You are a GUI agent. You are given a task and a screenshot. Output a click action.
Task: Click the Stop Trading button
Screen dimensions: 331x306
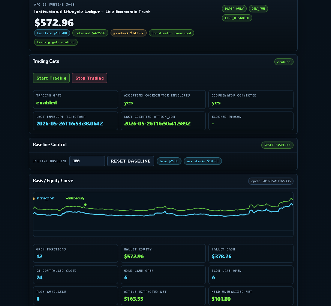[x=90, y=78]
